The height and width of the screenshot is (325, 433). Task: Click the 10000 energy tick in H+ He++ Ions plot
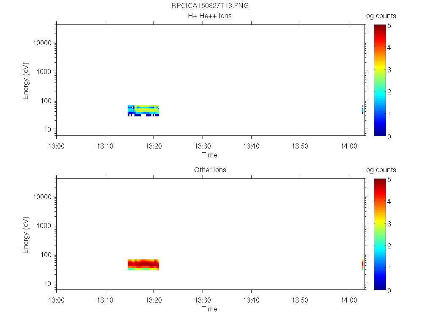click(42, 43)
